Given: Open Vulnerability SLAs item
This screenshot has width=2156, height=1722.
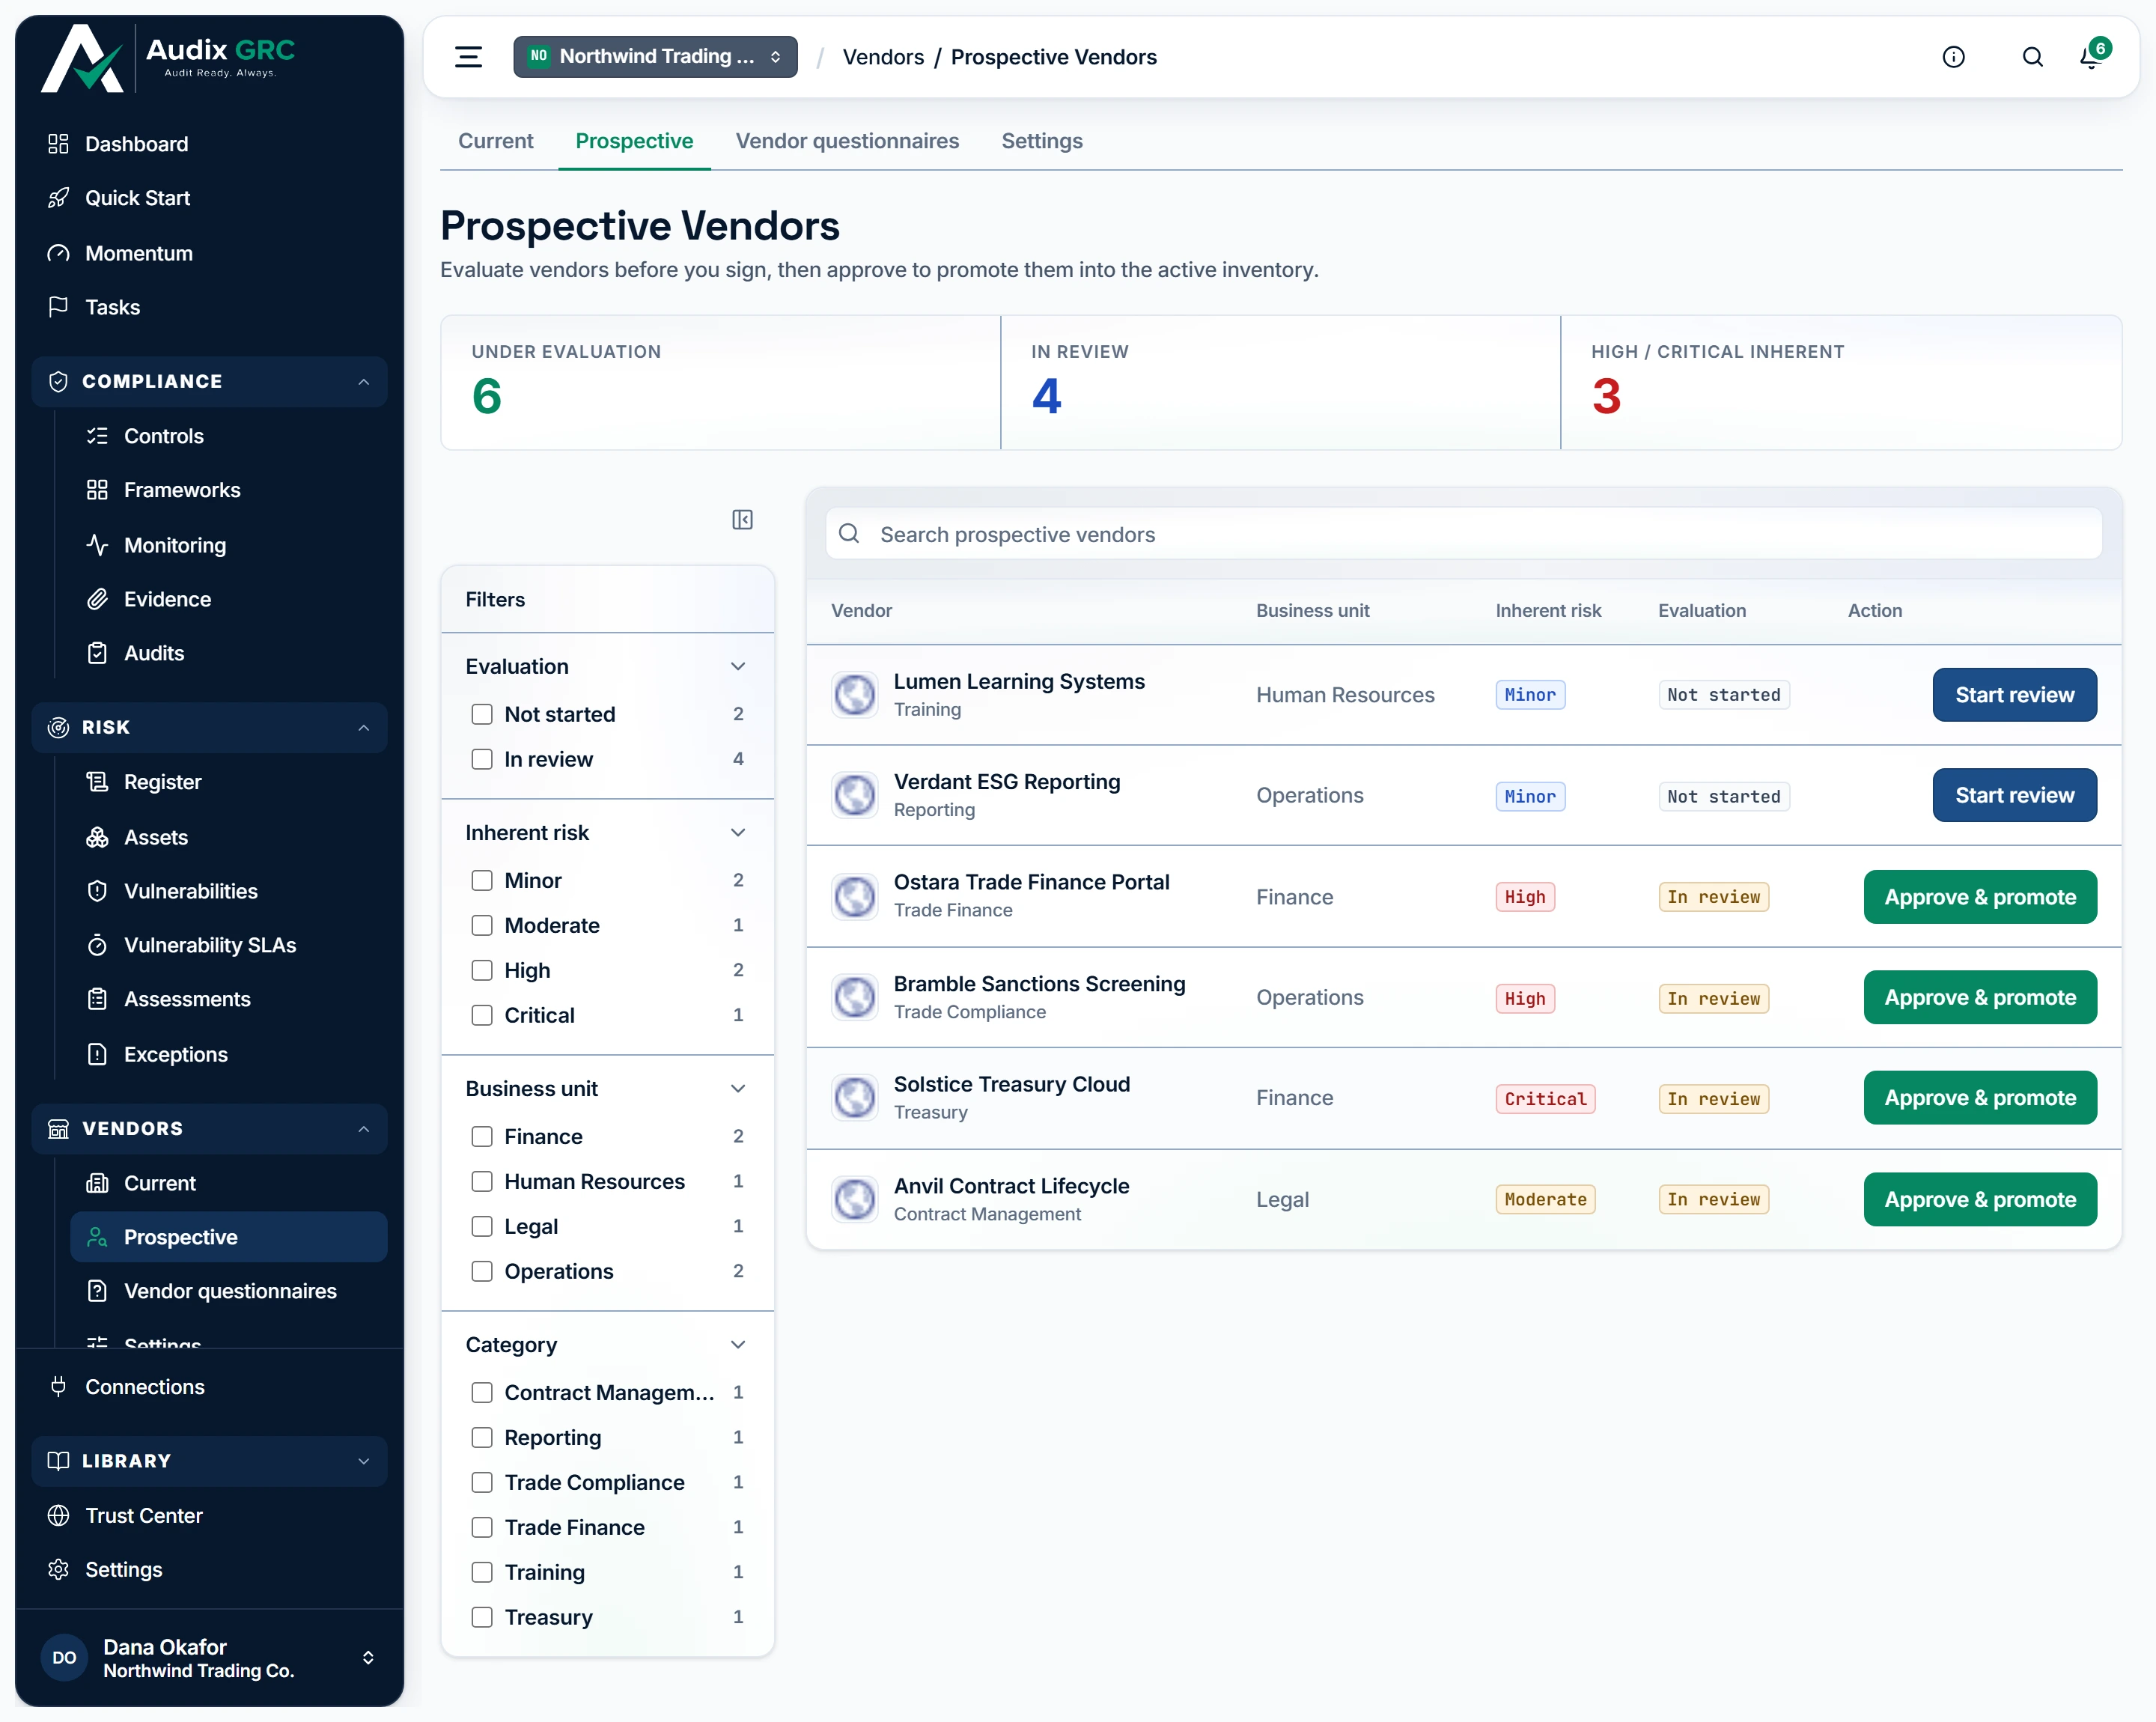Looking at the screenshot, I should (x=228, y=945).
